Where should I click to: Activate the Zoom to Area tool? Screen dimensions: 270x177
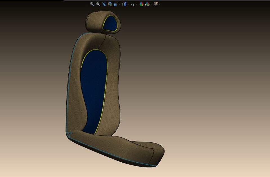click(98, 4)
